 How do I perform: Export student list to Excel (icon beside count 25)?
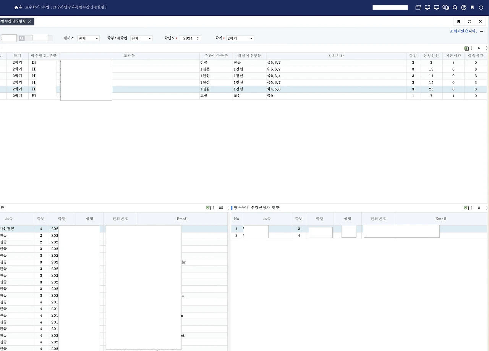(x=208, y=208)
